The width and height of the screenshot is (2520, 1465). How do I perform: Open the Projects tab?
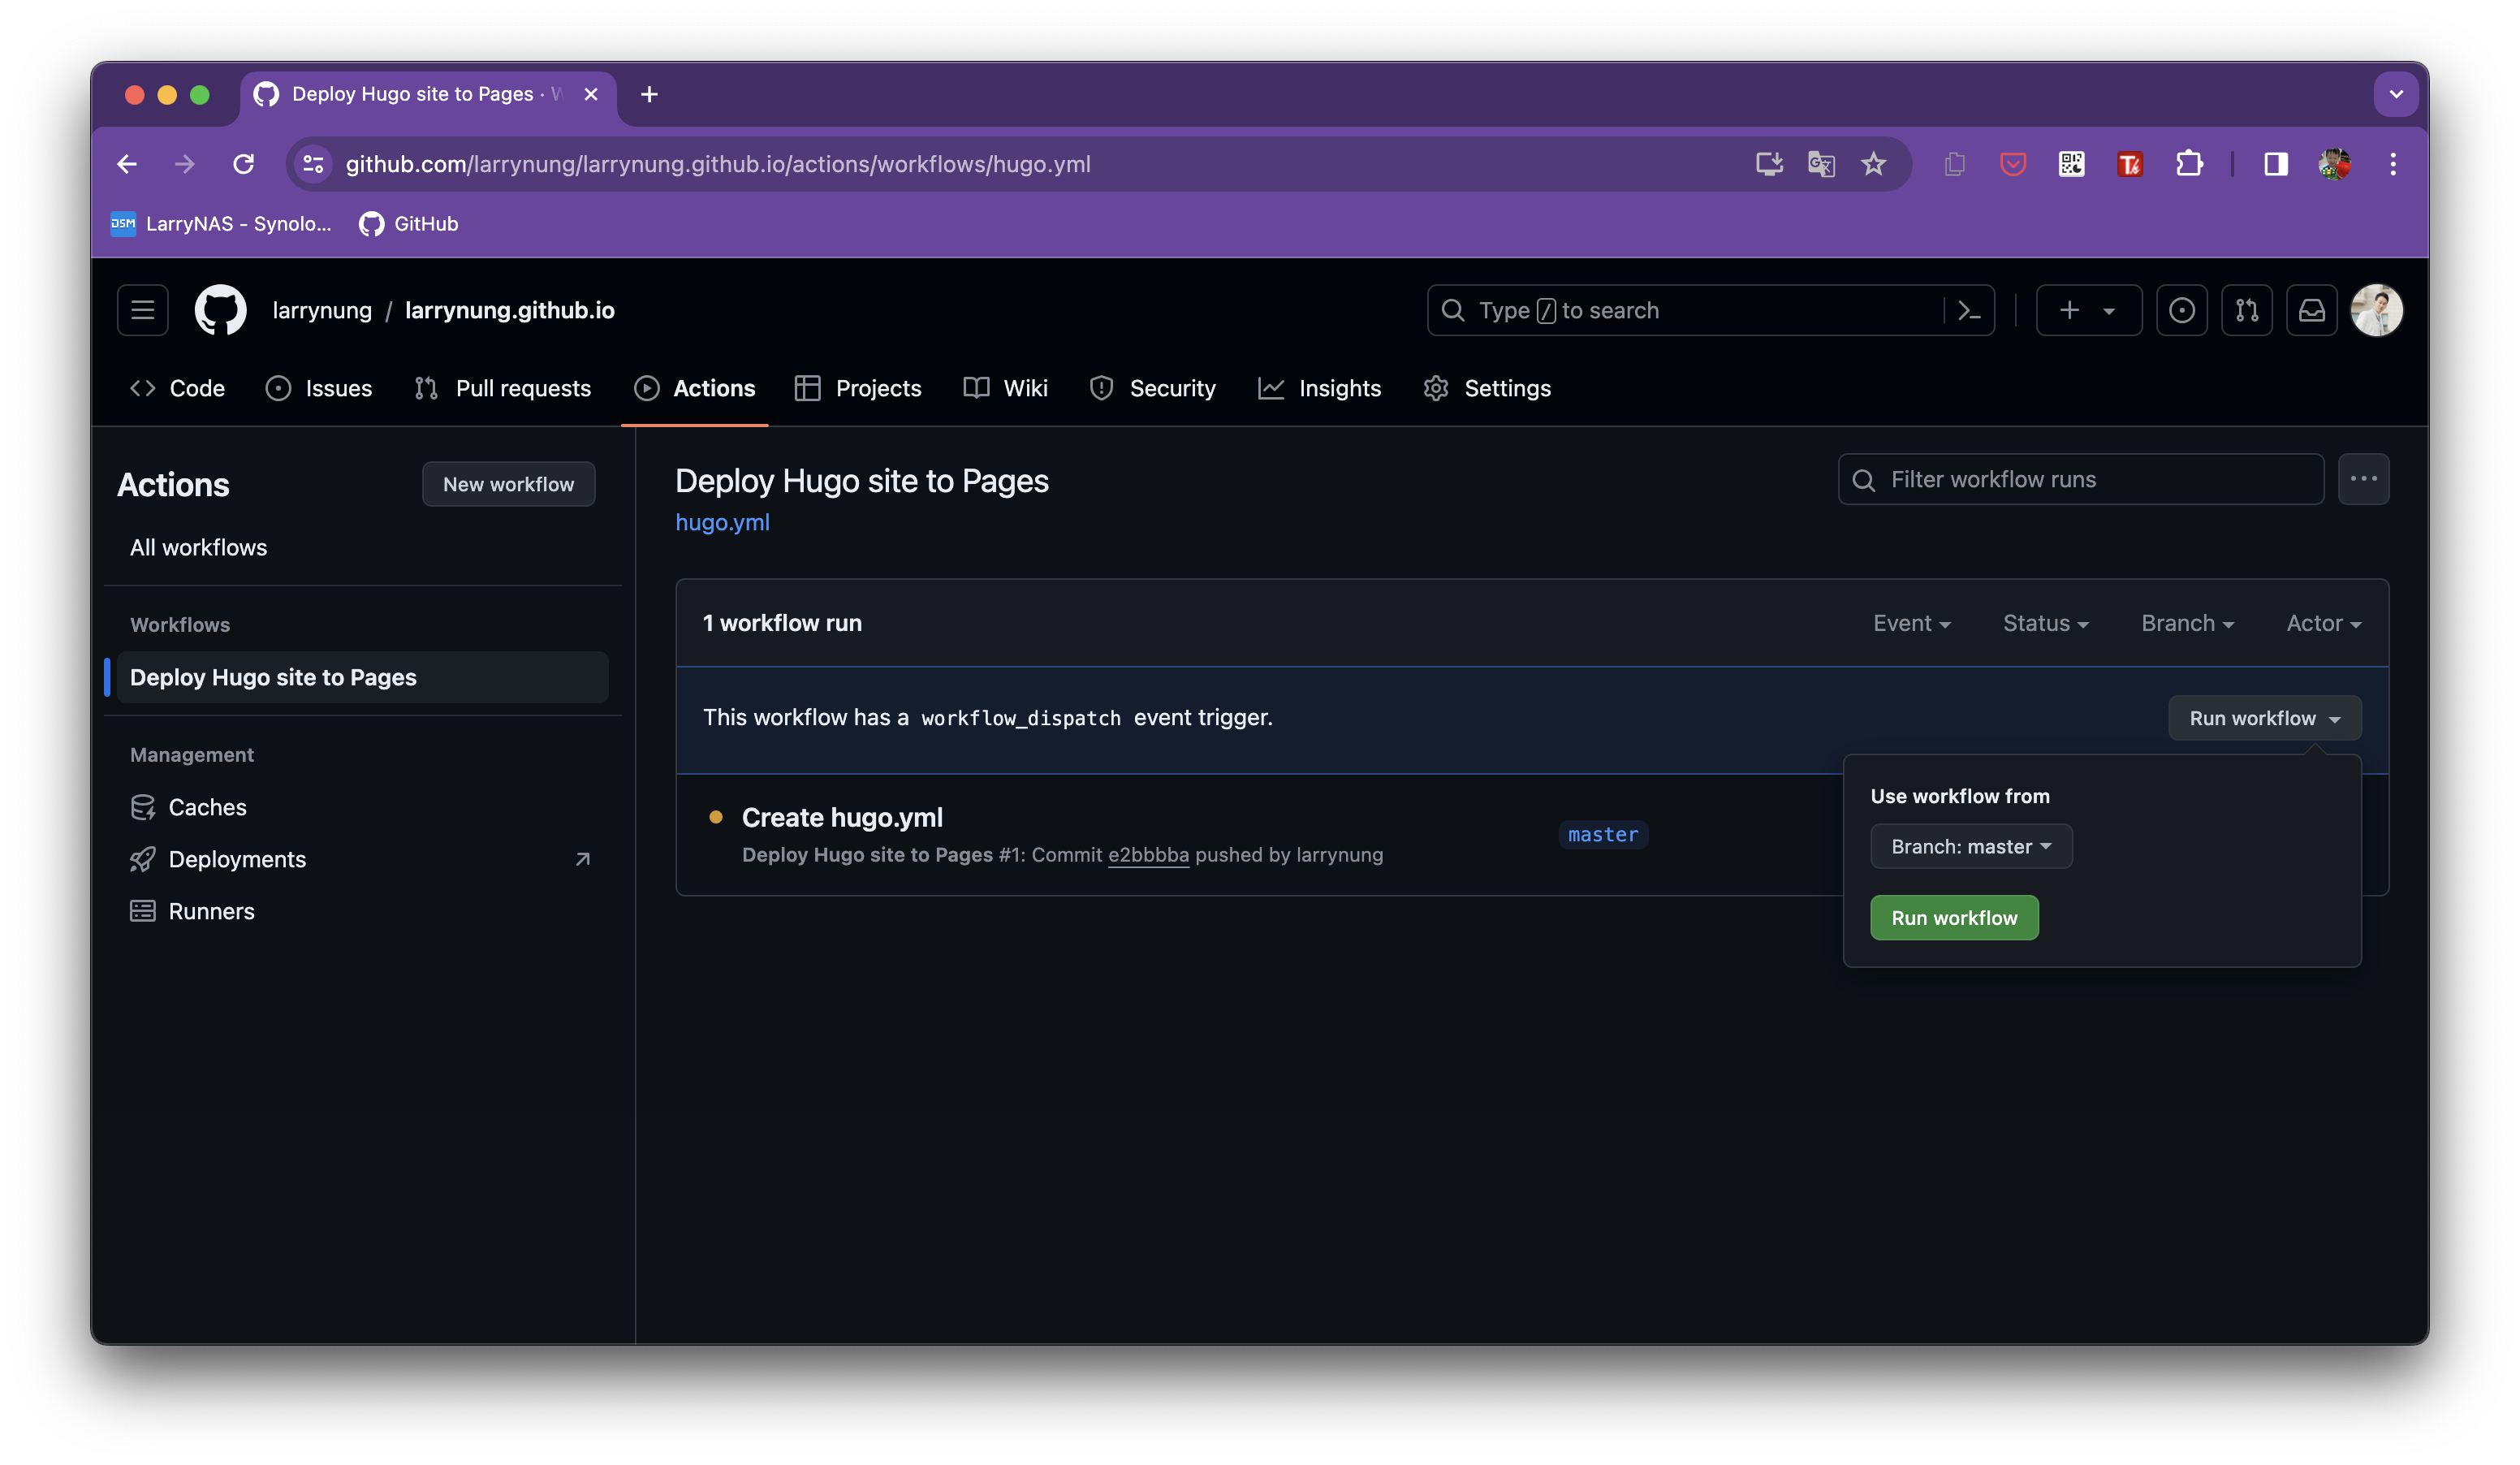(x=858, y=388)
